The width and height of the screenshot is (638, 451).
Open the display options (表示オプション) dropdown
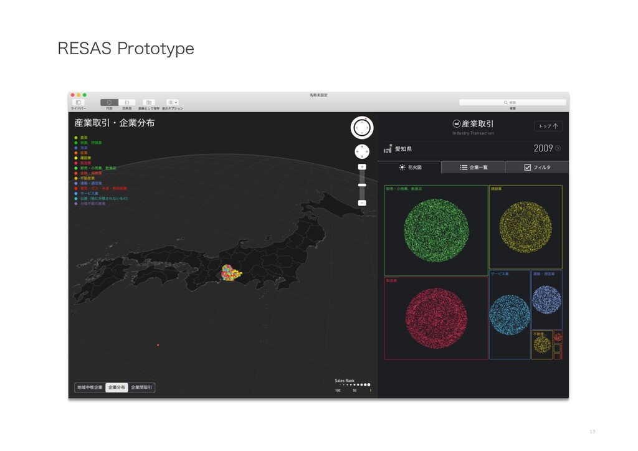[x=173, y=103]
